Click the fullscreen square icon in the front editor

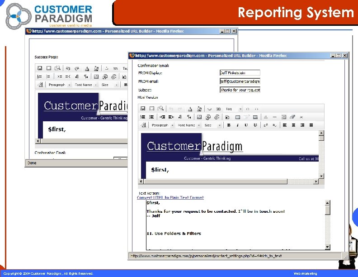pyautogui.click(x=152, y=109)
